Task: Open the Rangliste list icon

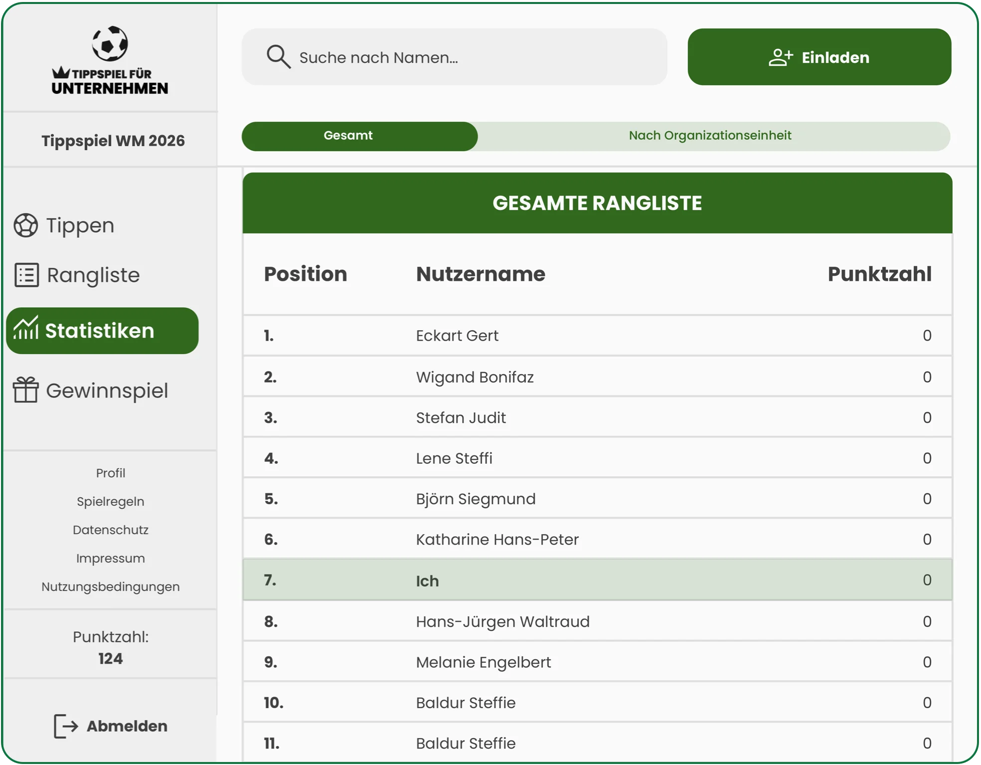Action: 26,275
